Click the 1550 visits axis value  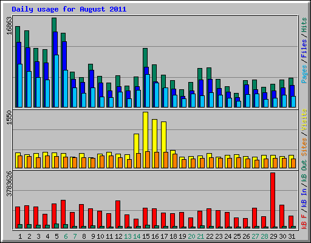click(9, 118)
